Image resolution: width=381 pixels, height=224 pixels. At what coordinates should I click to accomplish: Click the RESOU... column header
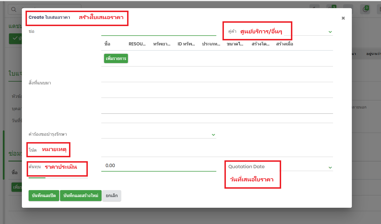[137, 44]
